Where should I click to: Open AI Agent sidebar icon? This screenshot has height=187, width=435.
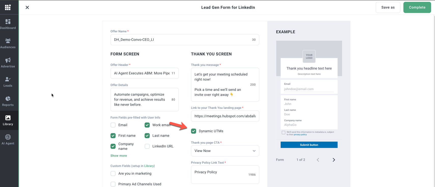(x=8, y=140)
